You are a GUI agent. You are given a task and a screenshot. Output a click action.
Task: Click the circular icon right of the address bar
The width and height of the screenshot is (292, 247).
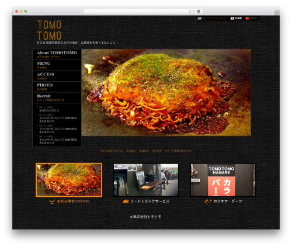pyautogui.click(x=199, y=11)
